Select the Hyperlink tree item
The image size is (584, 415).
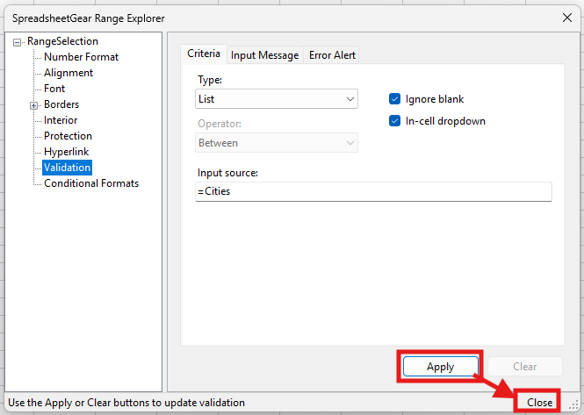pos(66,152)
